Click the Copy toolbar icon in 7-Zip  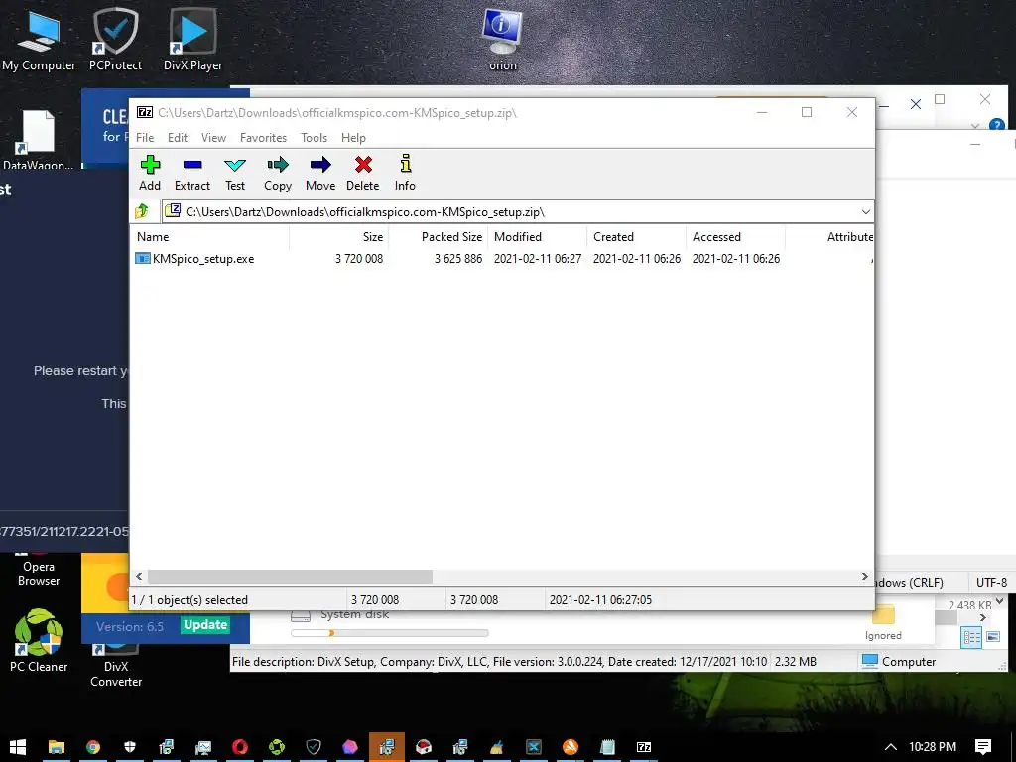click(x=278, y=173)
